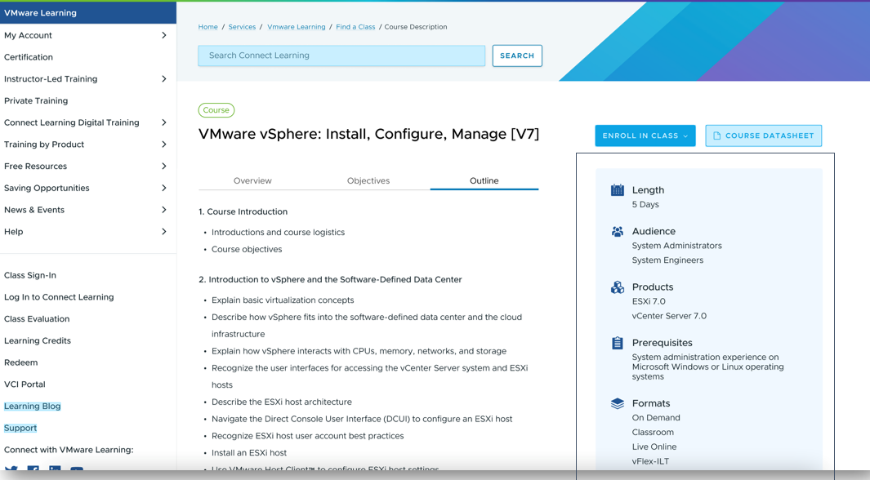870x480 pixels.
Task: Click '5 Days' length value
Action: [645, 205]
